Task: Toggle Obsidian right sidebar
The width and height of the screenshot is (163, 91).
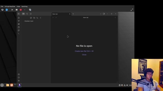Action: tap(104, 14)
